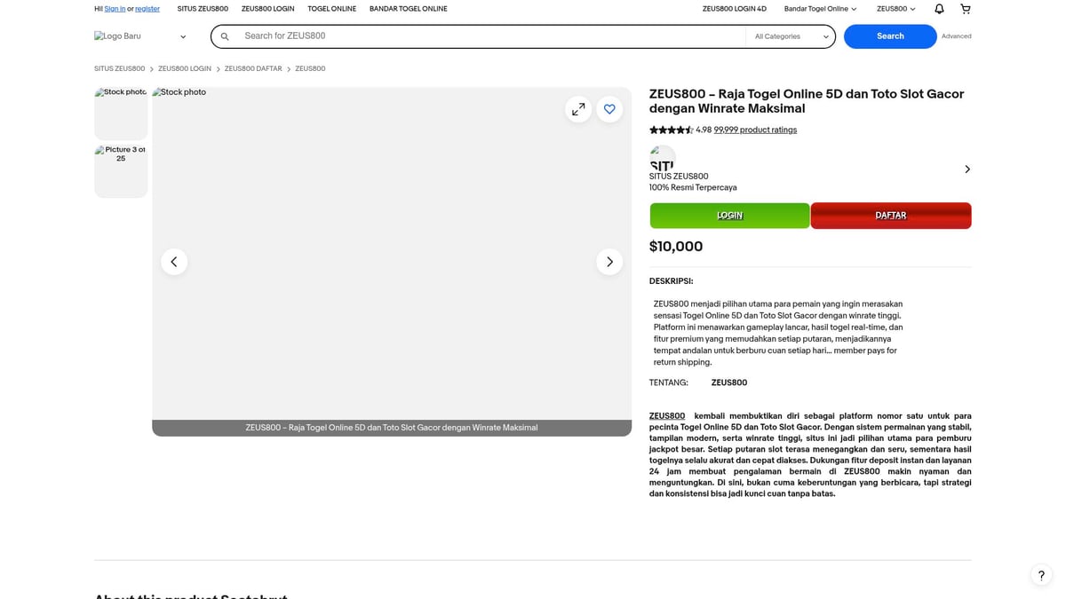Expand the ZEUS800 top-right dropdown
Viewport: 1066px width, 599px height.
[x=895, y=9]
